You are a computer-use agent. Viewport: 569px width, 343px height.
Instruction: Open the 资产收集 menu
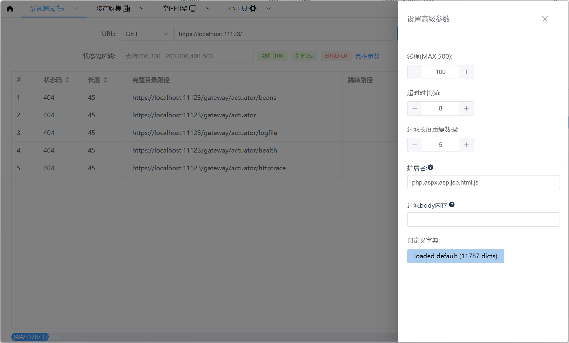[113, 9]
